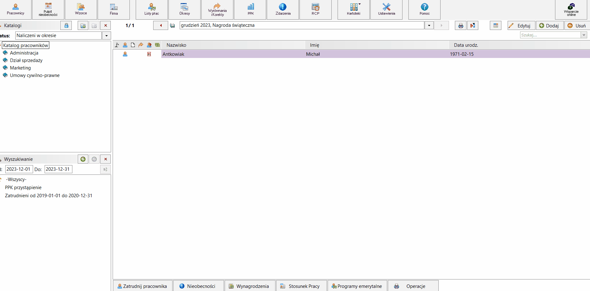Screen dimensions: 590x291
Task: Select PPK przystąpienie search filter
Action: (x=23, y=188)
